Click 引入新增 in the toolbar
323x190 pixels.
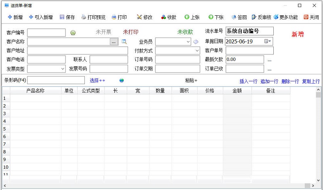pos(41,17)
